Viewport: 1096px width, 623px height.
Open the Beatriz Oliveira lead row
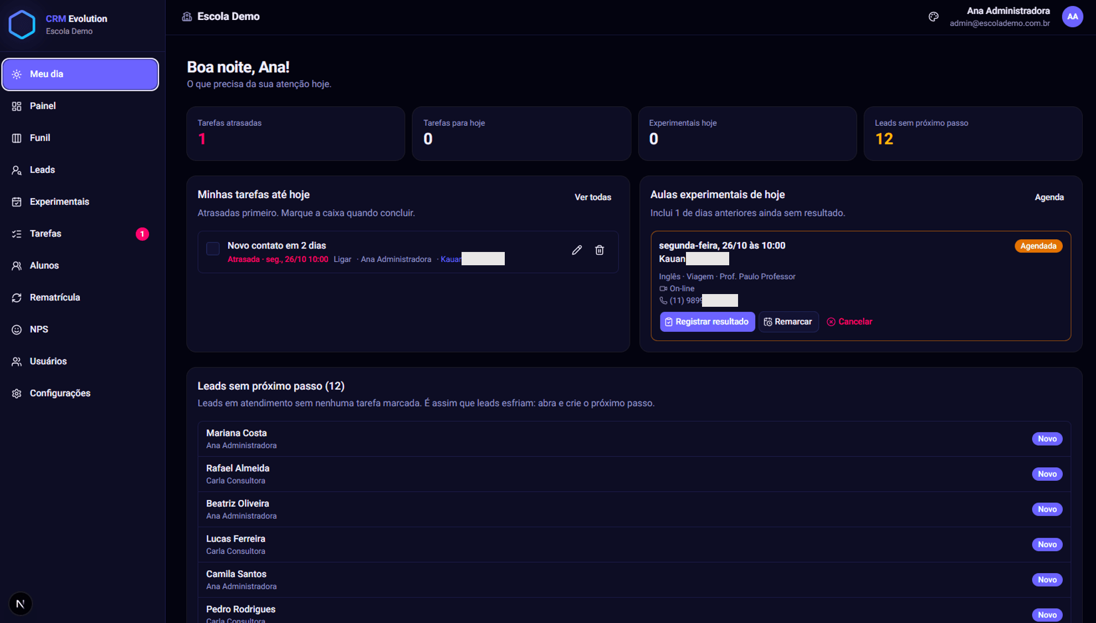point(634,509)
